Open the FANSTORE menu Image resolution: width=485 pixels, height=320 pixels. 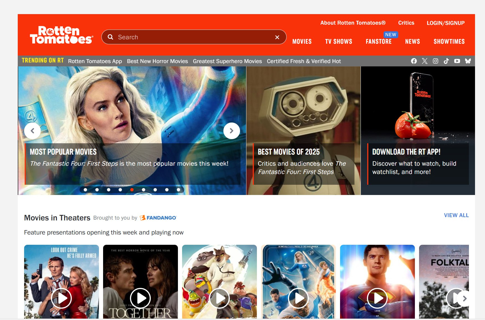click(x=379, y=41)
